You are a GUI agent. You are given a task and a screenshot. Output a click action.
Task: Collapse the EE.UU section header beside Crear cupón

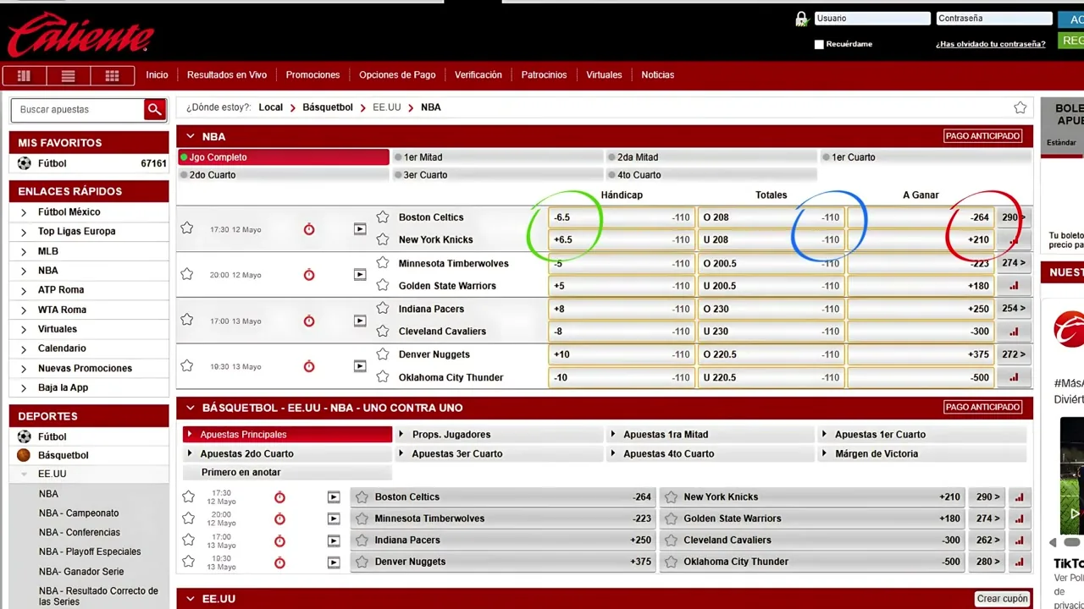pos(190,599)
